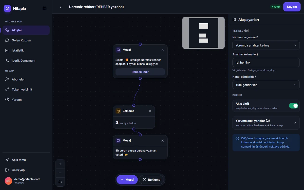This screenshot has width=304, height=190.
Task: Expand Yoruma açık yanıtlar section
Action: click(x=266, y=123)
